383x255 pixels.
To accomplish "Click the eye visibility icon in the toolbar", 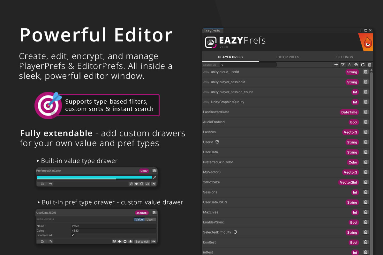I will 356,65.
